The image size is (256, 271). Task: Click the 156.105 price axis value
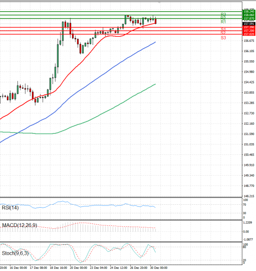pos(249,51)
